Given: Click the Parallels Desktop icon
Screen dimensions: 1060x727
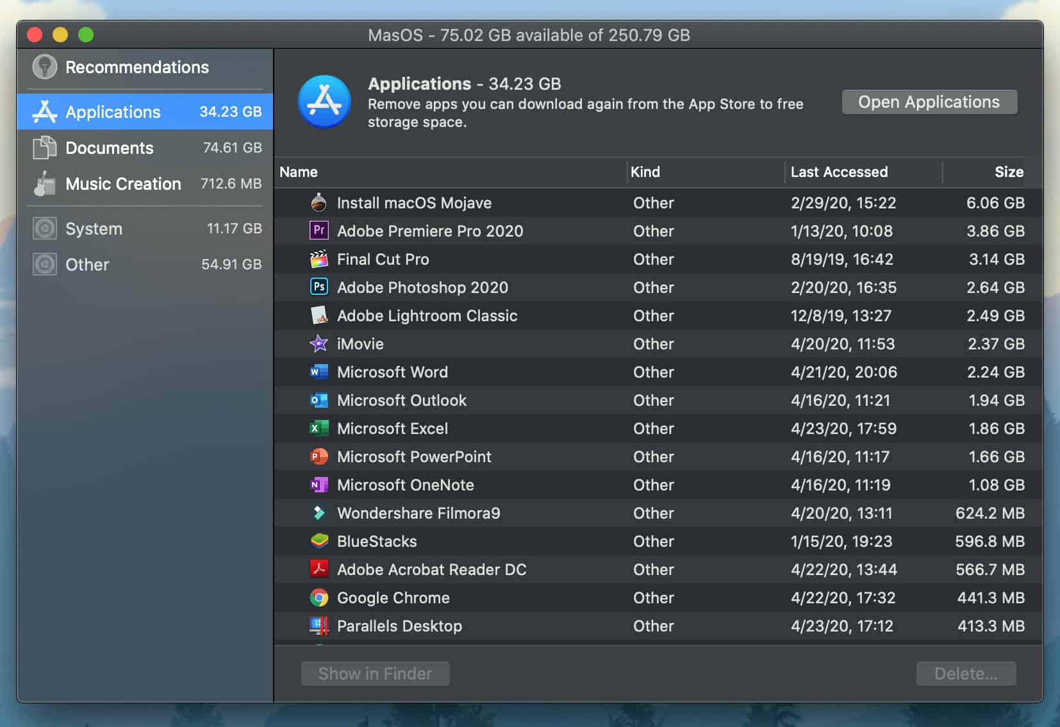Looking at the screenshot, I should (x=319, y=626).
